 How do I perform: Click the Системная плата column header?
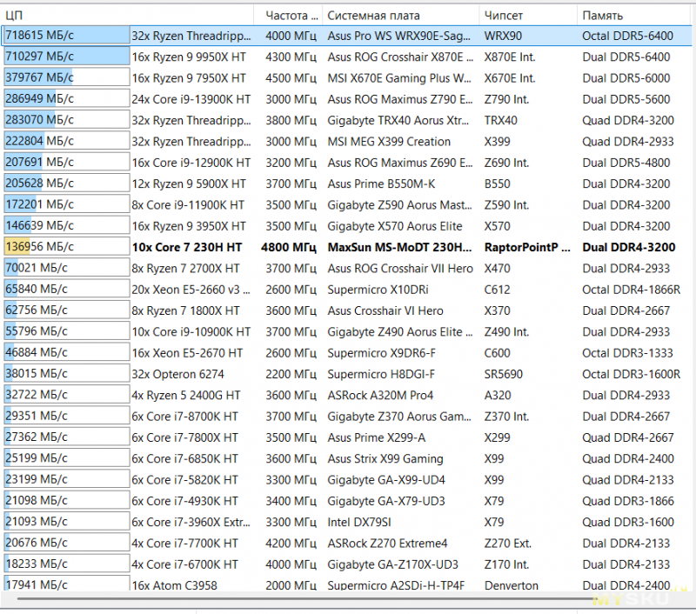click(x=401, y=16)
